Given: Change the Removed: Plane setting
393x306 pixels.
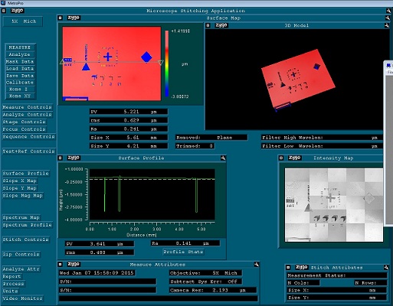Looking at the screenshot, I should (x=211, y=138).
